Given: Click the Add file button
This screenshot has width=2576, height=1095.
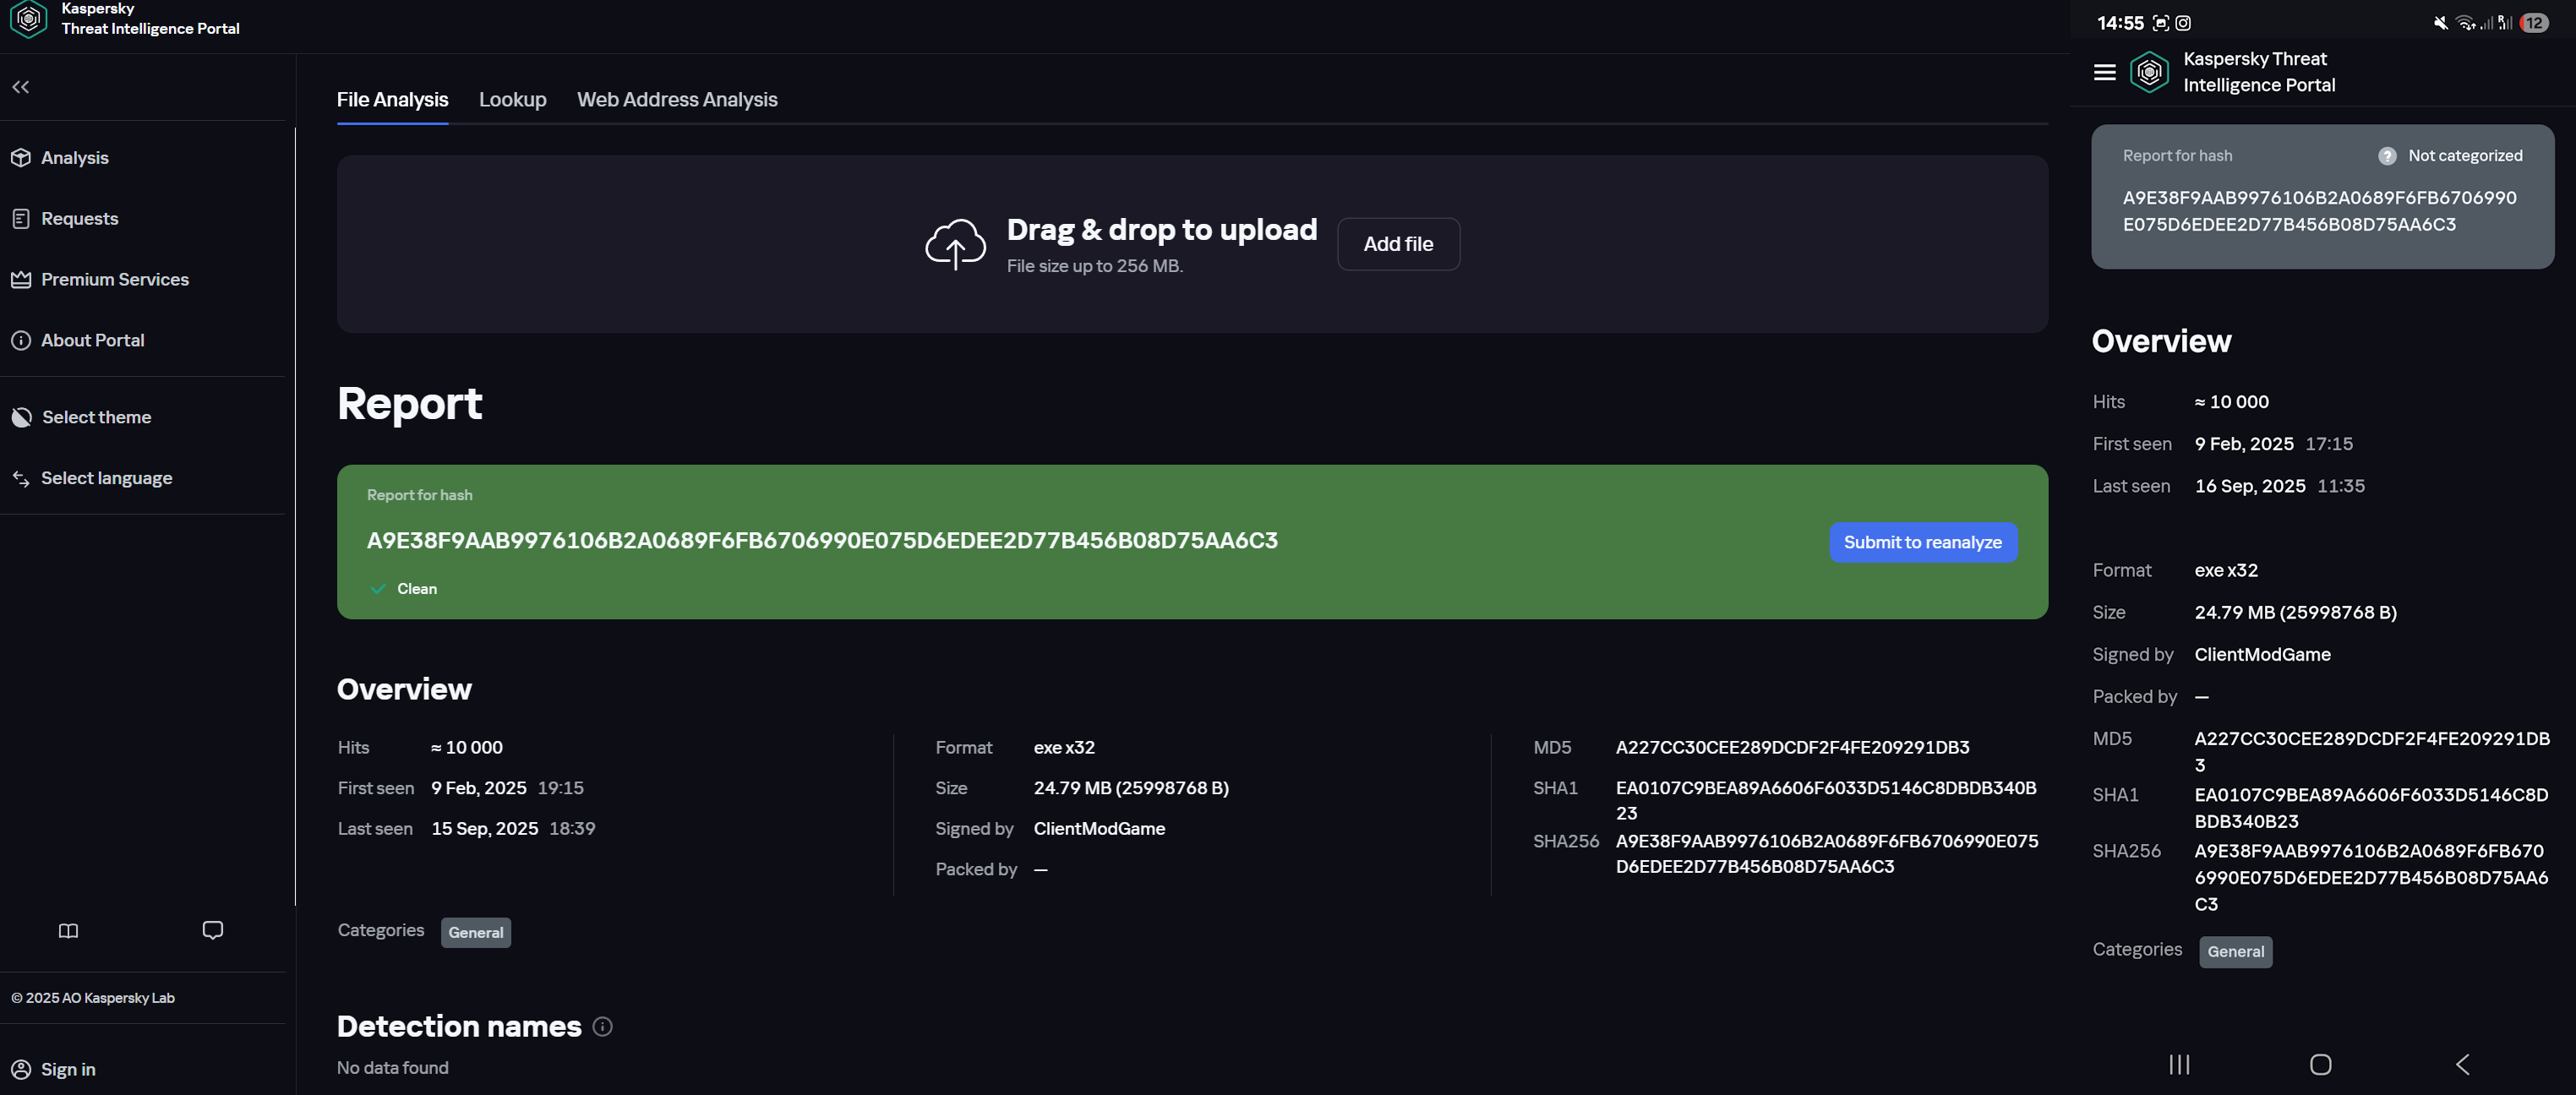Looking at the screenshot, I should 1397,244.
